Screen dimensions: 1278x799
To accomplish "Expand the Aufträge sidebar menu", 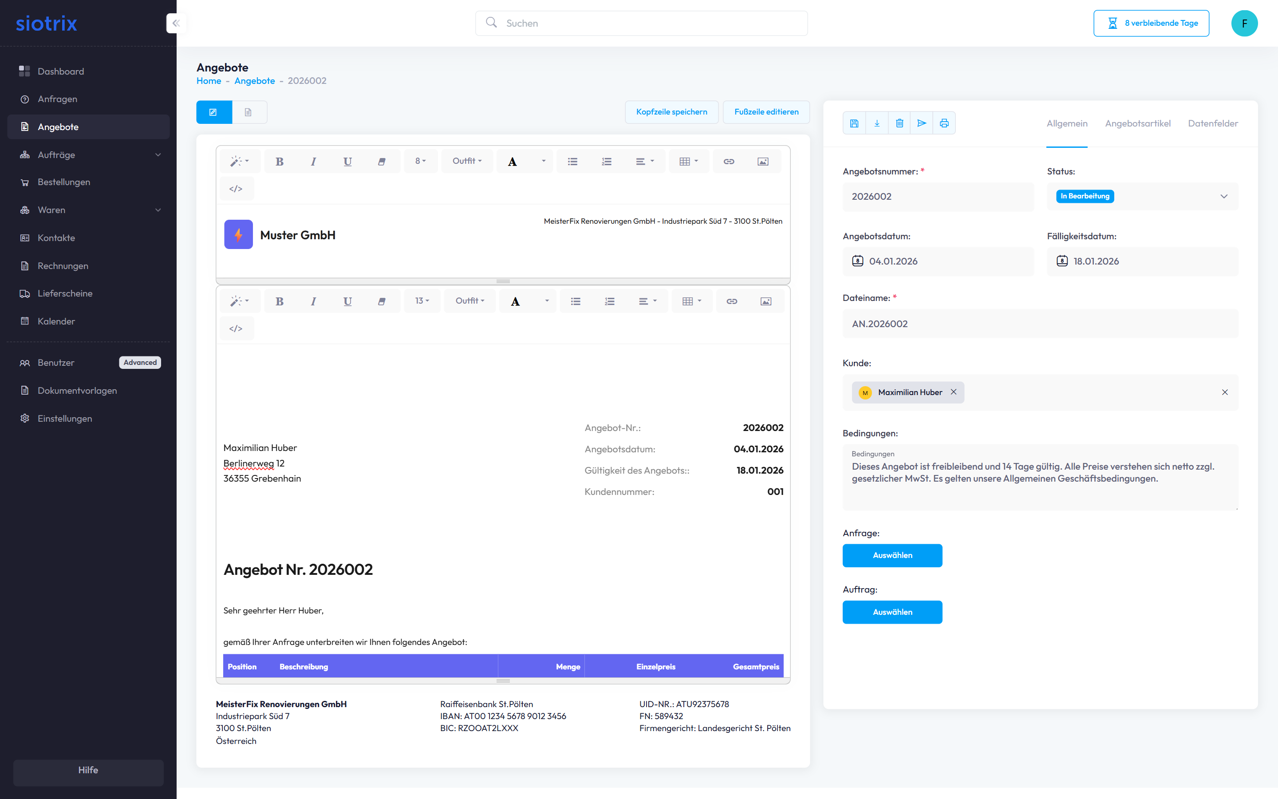I will click(x=89, y=155).
